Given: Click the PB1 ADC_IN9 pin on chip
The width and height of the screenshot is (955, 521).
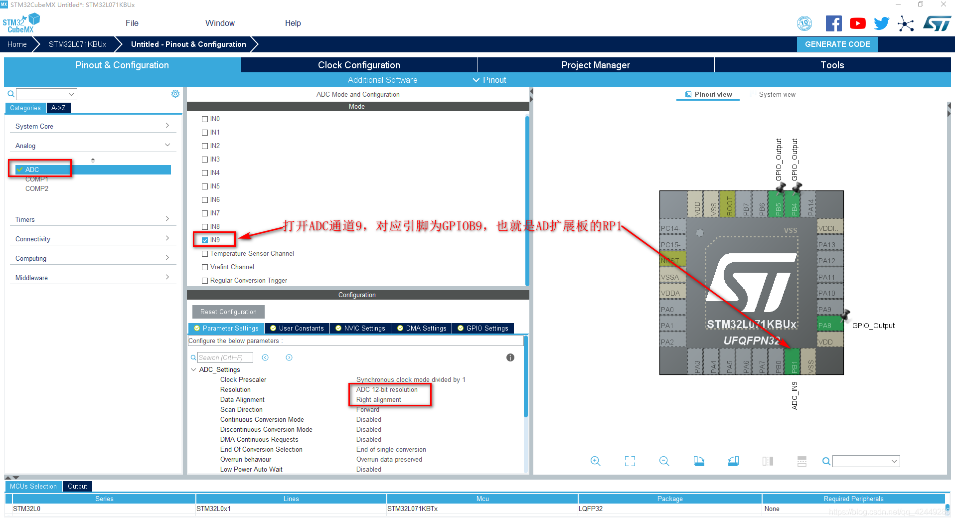Looking at the screenshot, I should tap(794, 362).
